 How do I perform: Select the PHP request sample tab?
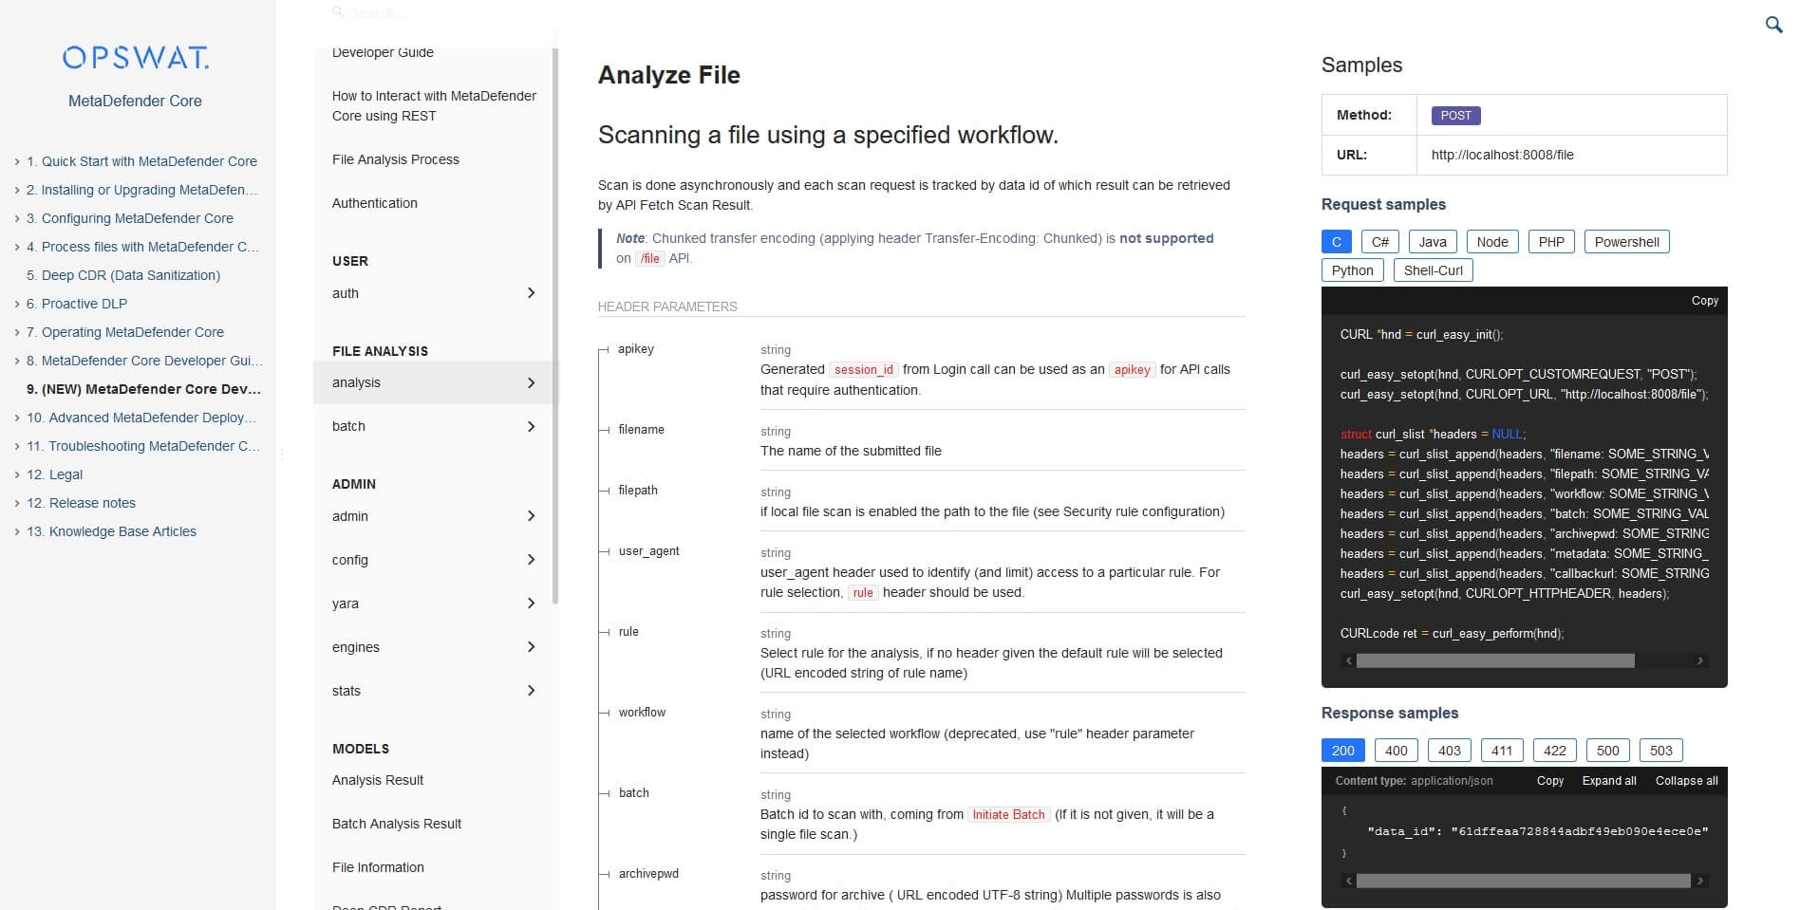(x=1551, y=242)
